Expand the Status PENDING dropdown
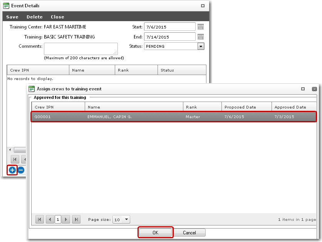 (x=201, y=46)
